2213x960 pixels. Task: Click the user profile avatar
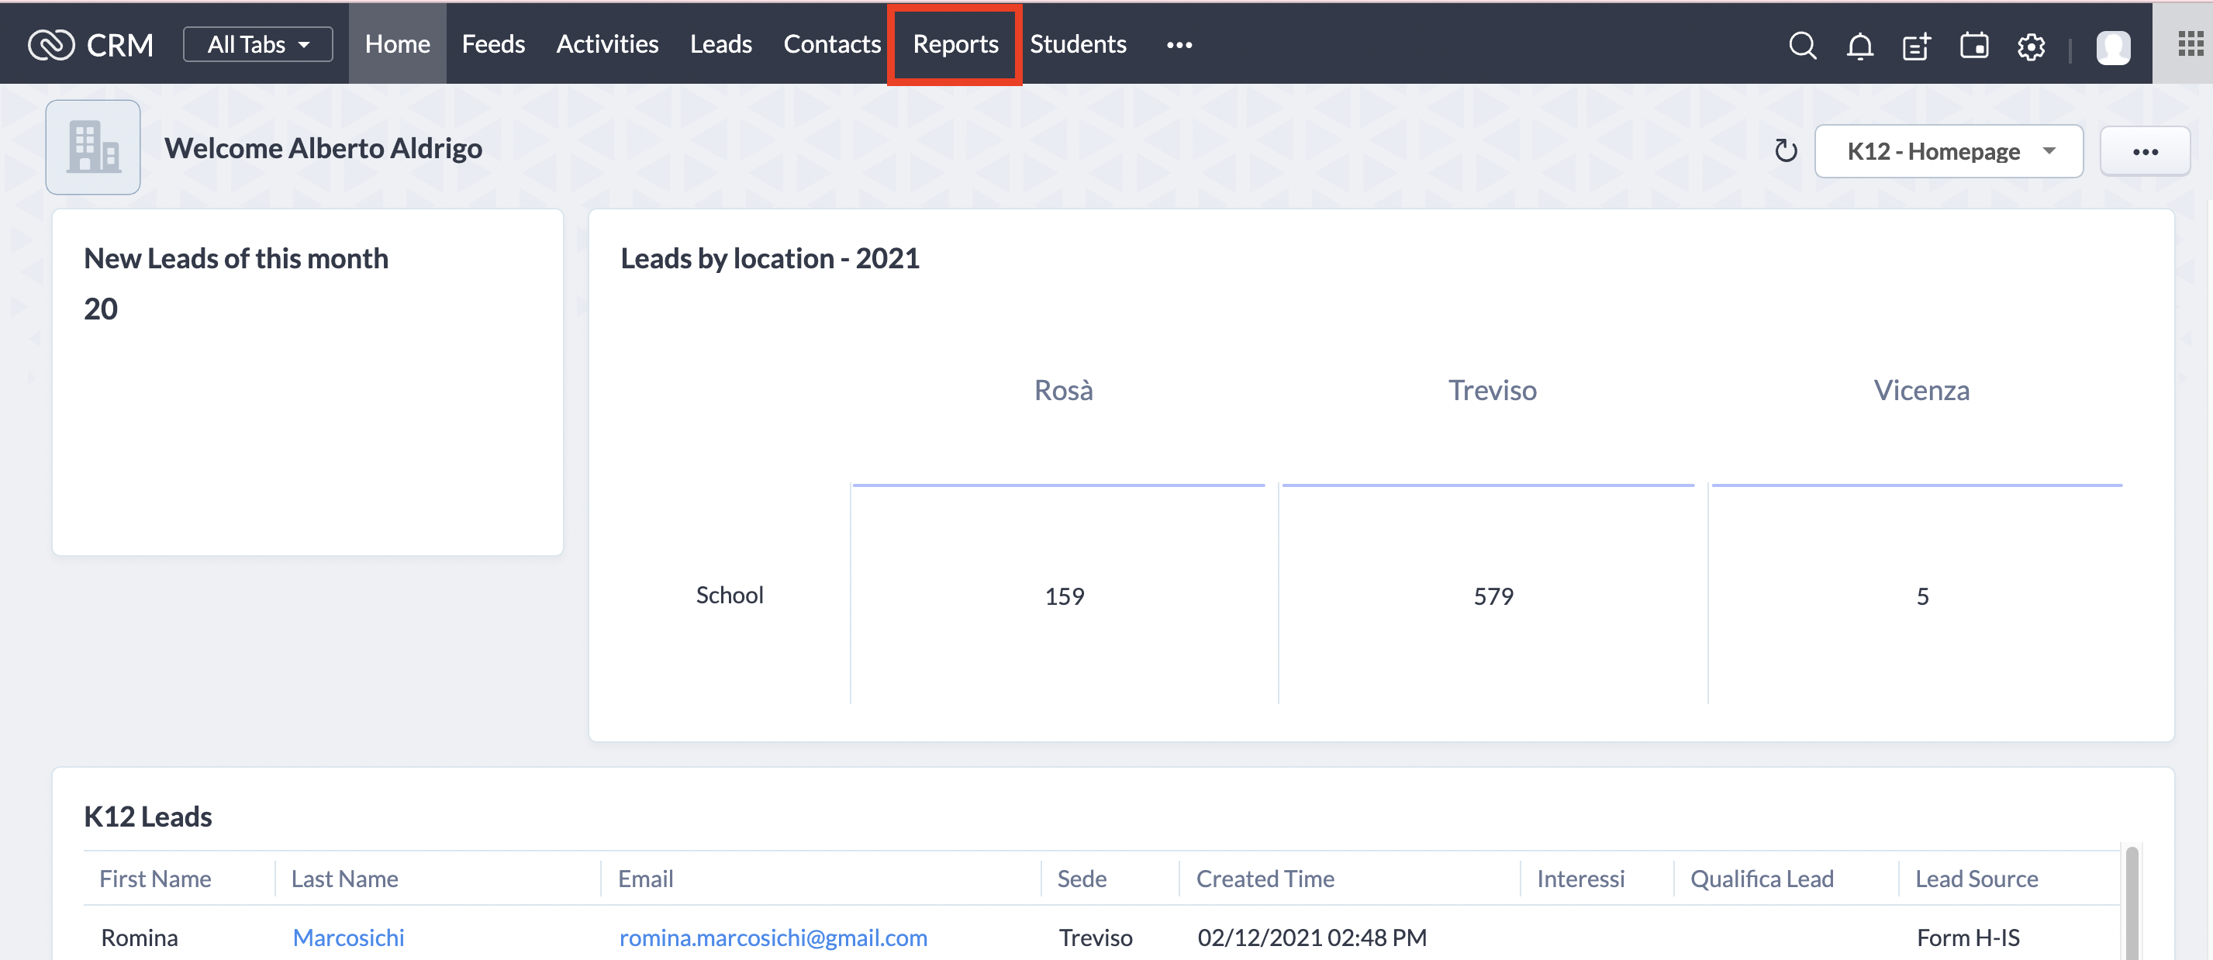click(x=2112, y=47)
